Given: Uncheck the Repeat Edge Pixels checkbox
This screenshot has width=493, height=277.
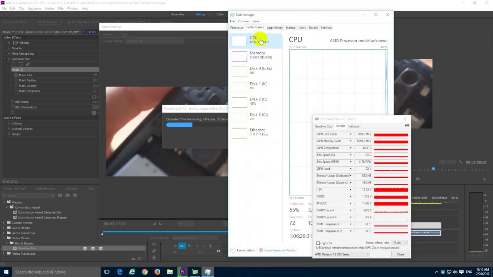Looking at the screenshot, I should [94, 113].
